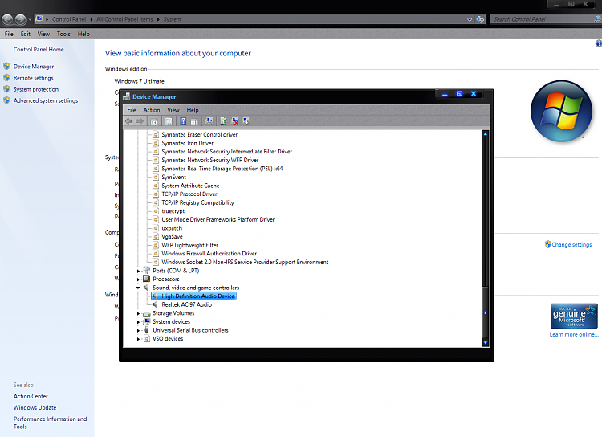
Task: Select WFP Lightweight Filter entry
Action: [x=189, y=245]
